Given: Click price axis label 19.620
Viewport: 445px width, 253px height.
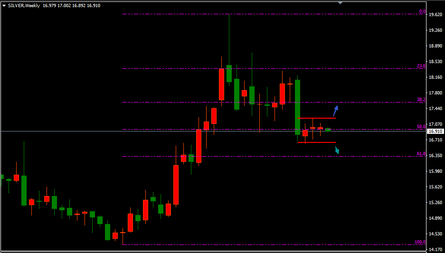Looking at the screenshot, I should pos(436,14).
